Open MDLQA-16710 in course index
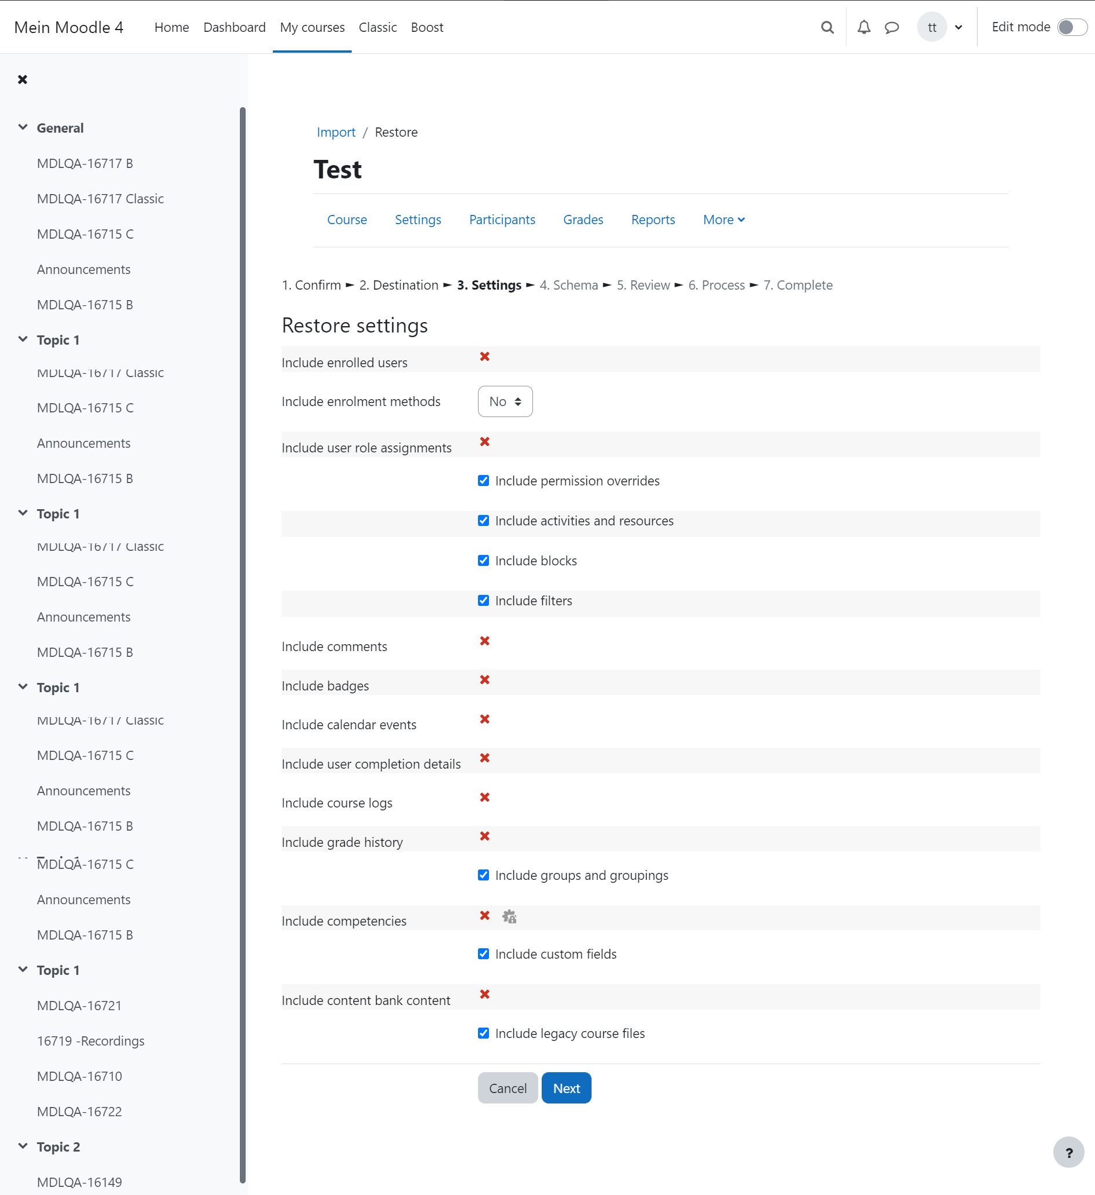 point(79,1076)
